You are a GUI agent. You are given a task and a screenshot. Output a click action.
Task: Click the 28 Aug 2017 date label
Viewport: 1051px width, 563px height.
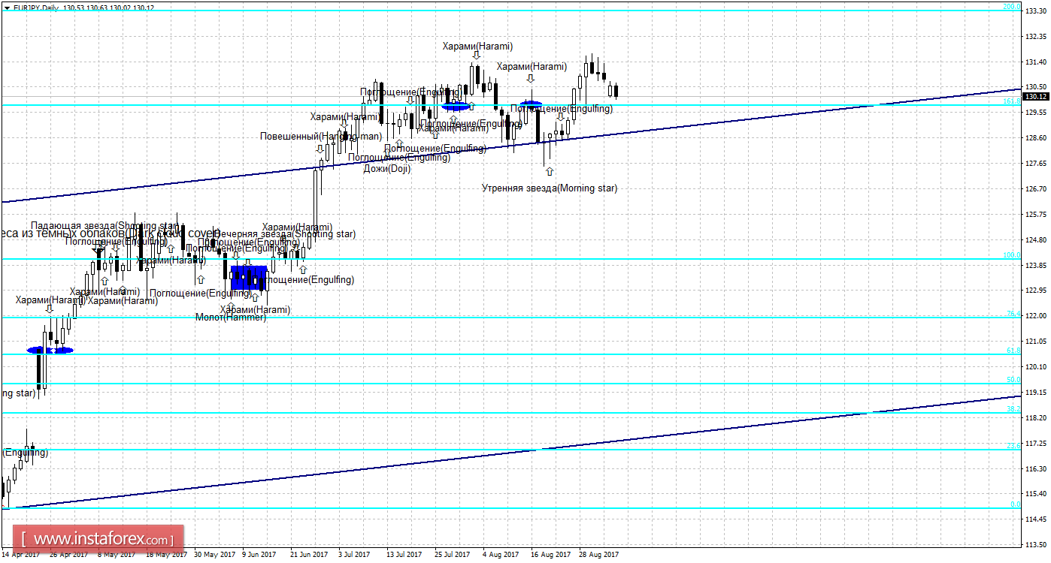599,555
